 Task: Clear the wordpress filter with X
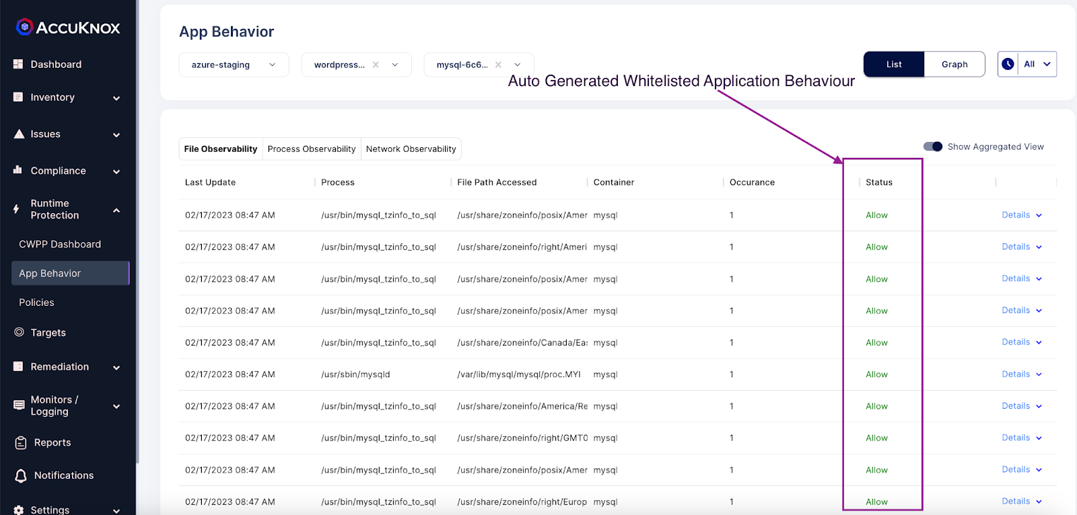(376, 65)
